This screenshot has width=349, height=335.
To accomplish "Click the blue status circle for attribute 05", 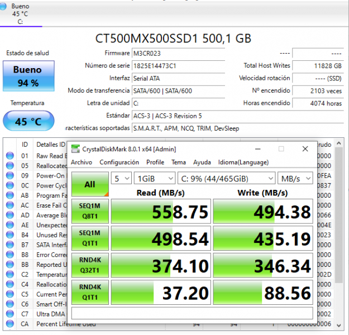I will click(x=9, y=166).
